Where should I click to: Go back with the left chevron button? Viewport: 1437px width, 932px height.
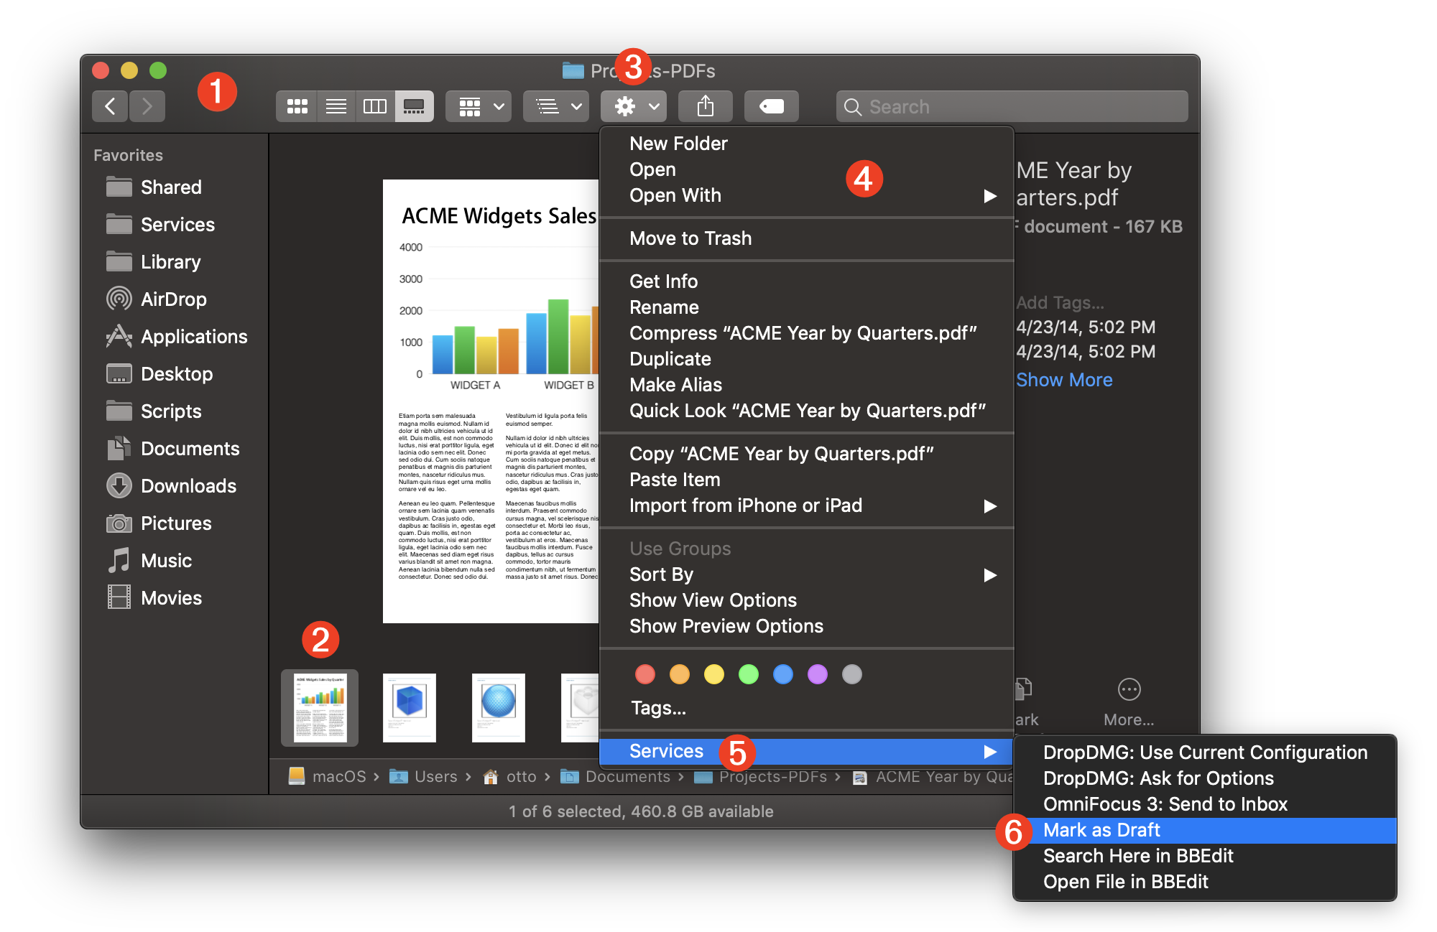coord(110,106)
